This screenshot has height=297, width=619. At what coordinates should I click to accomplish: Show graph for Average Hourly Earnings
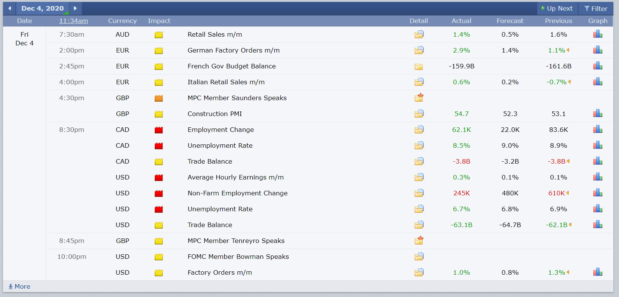point(598,177)
